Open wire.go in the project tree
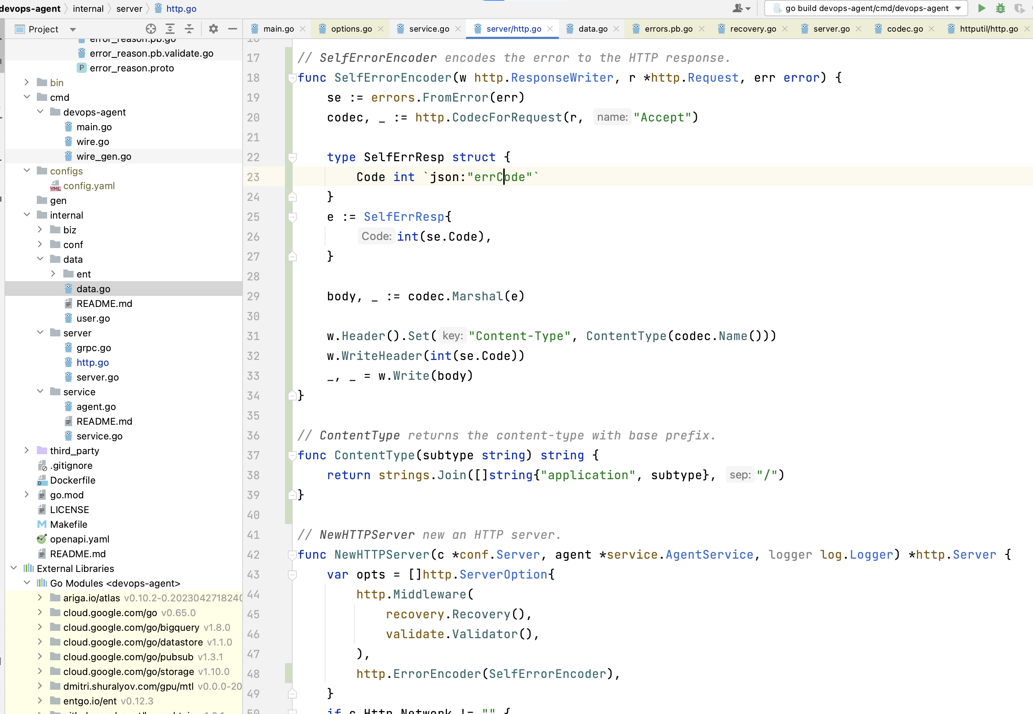 (x=93, y=142)
